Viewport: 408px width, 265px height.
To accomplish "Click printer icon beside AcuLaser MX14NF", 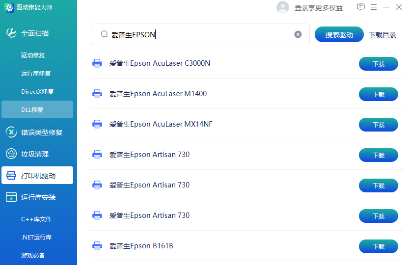I will point(97,124).
